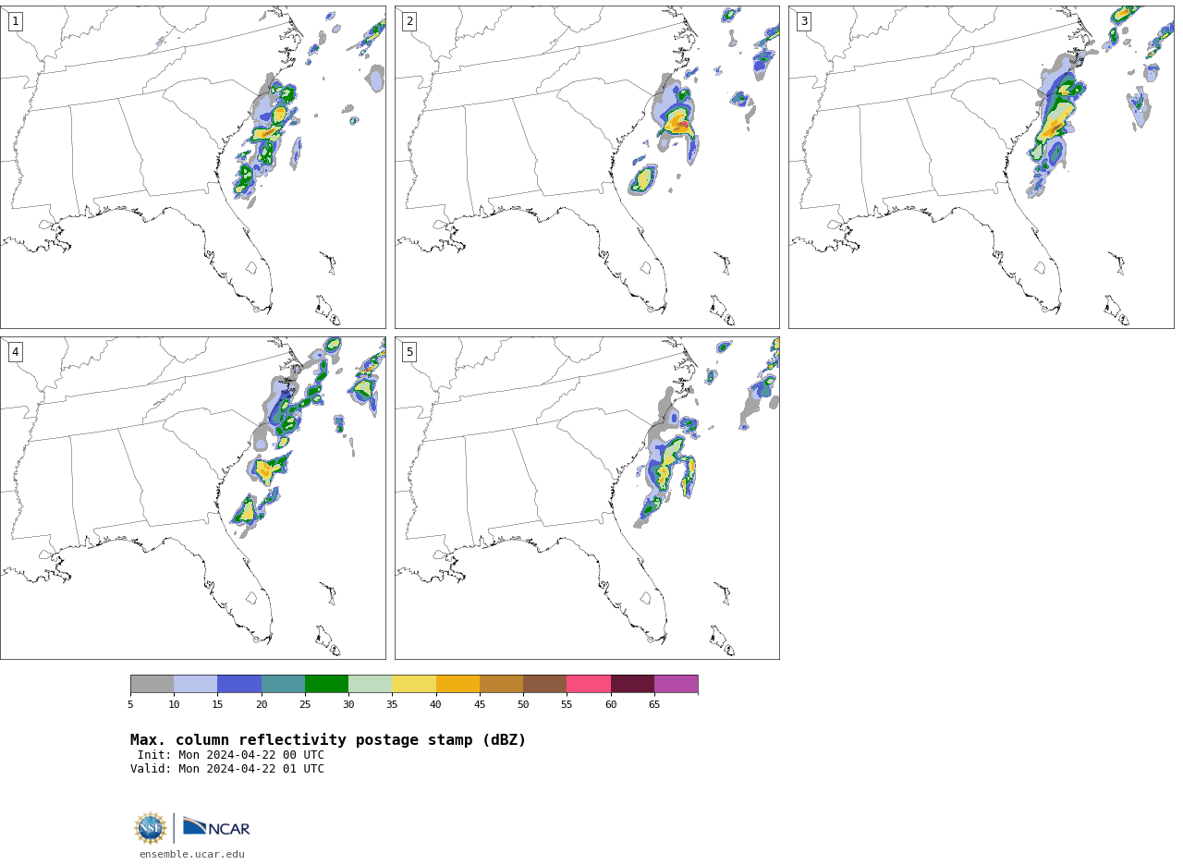Click the panel number 1 label
This screenshot has height=865, width=1183.
pyautogui.click(x=15, y=21)
